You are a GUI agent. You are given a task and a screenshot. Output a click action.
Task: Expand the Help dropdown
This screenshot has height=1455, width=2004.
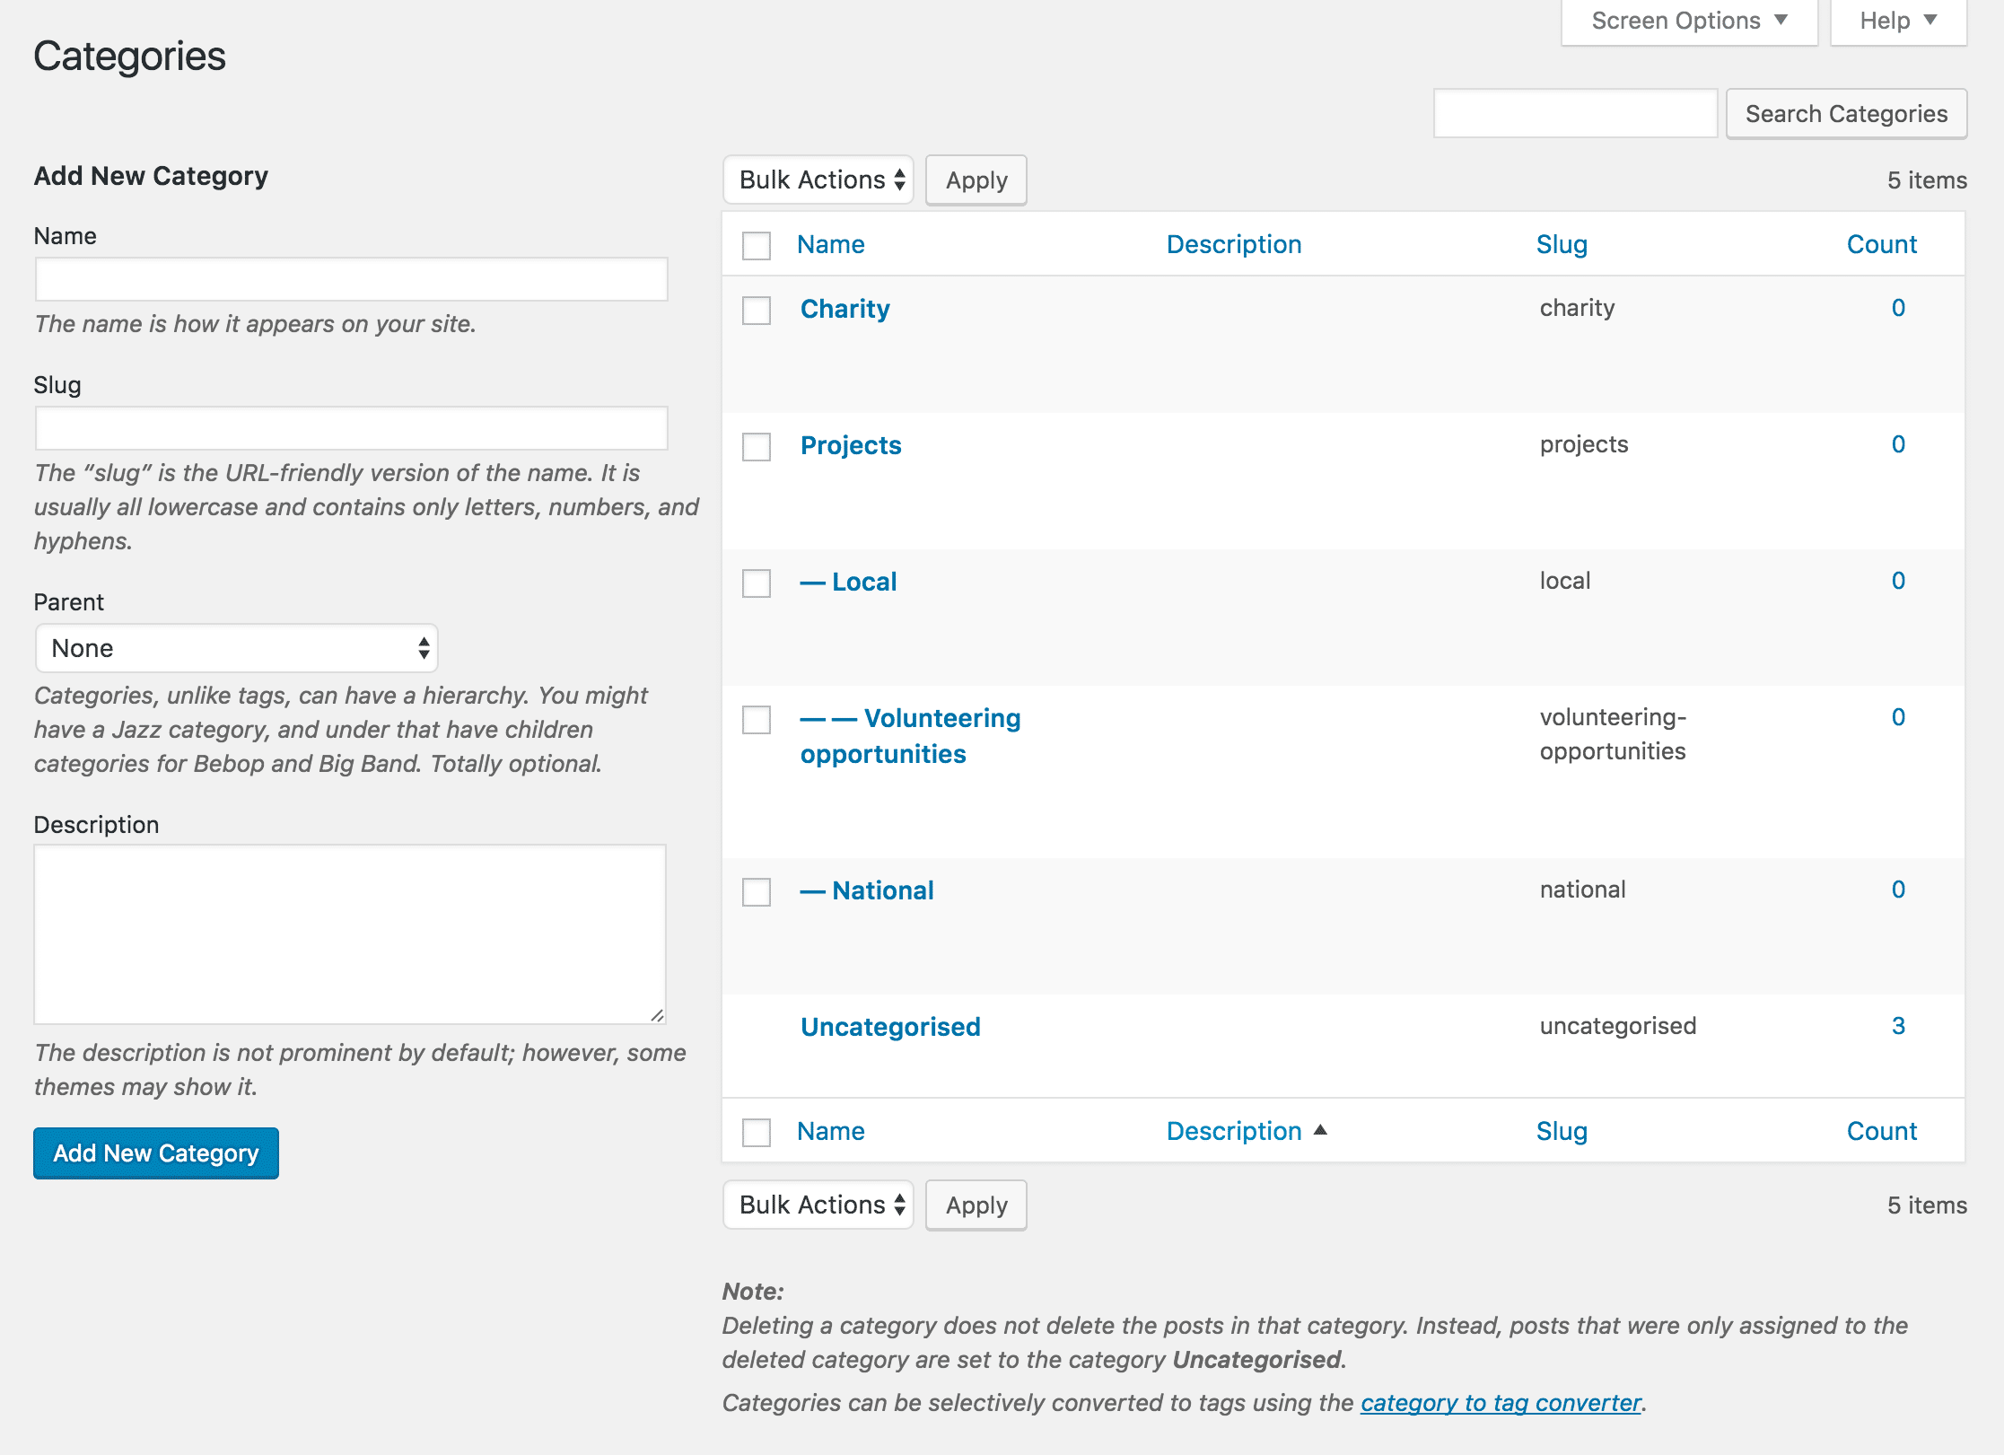tap(1896, 20)
